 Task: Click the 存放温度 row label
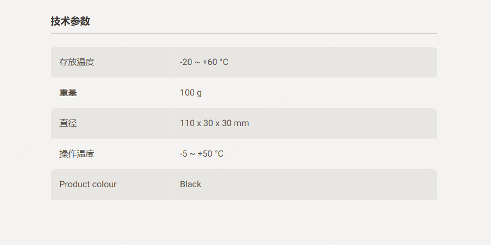click(x=77, y=62)
